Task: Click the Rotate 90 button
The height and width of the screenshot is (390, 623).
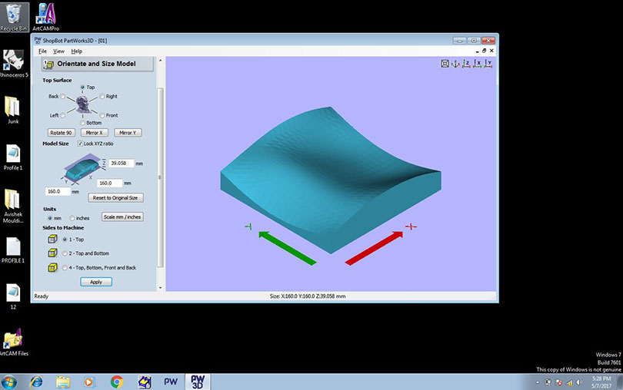Action: [62, 133]
